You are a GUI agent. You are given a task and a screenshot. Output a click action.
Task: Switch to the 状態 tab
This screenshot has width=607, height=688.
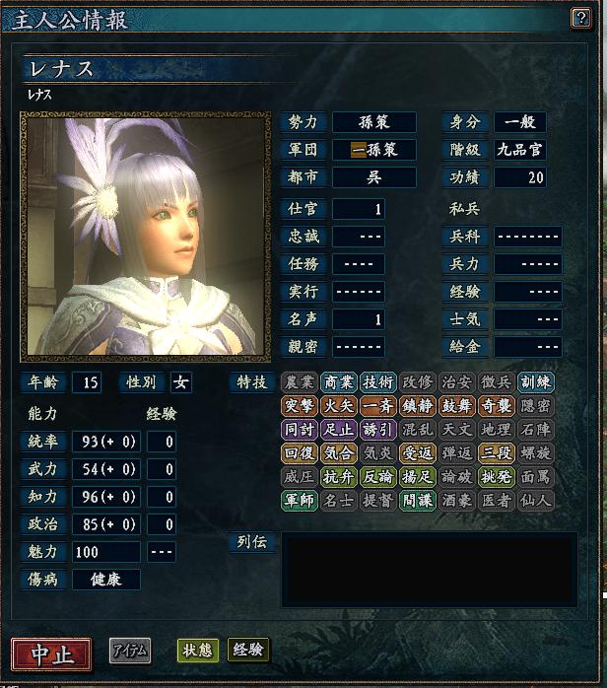(198, 651)
